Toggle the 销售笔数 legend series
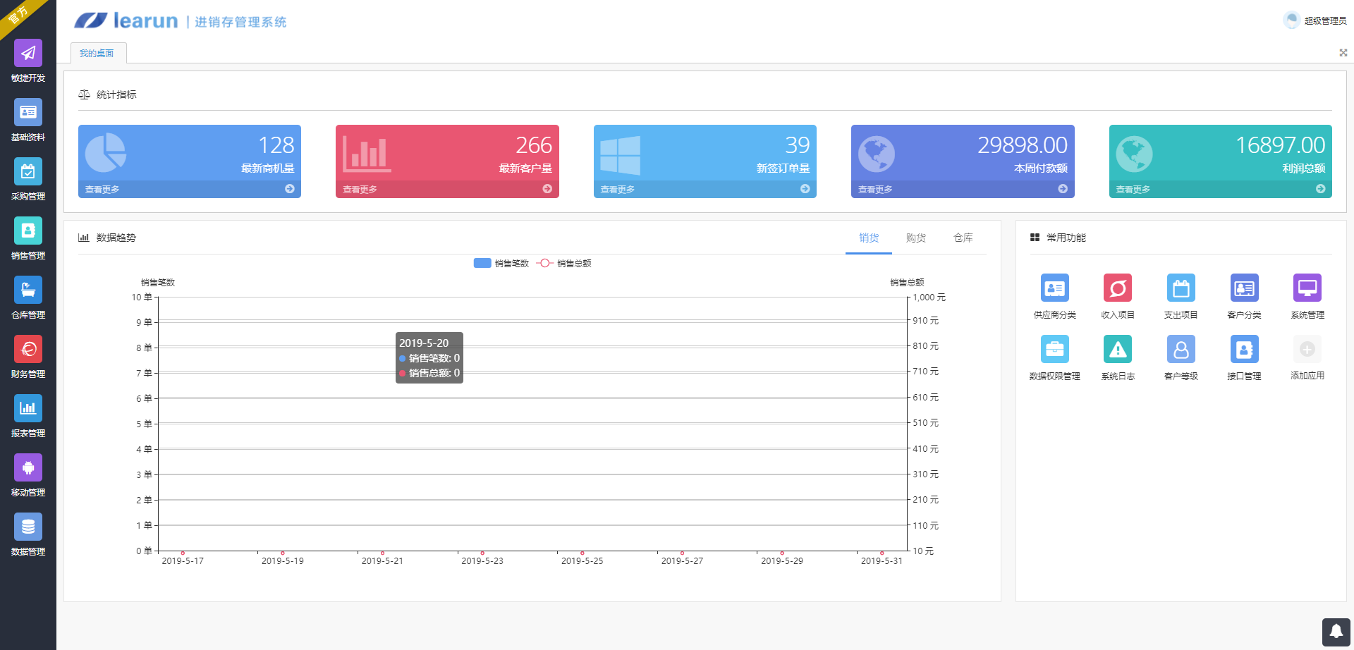Screen dimensions: 1354x650 pyautogui.click(x=501, y=263)
